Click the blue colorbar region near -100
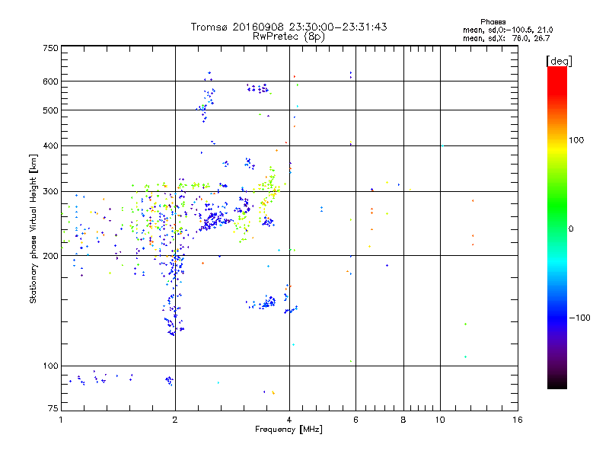Viewport: 609px width, 457px height. coord(557,318)
